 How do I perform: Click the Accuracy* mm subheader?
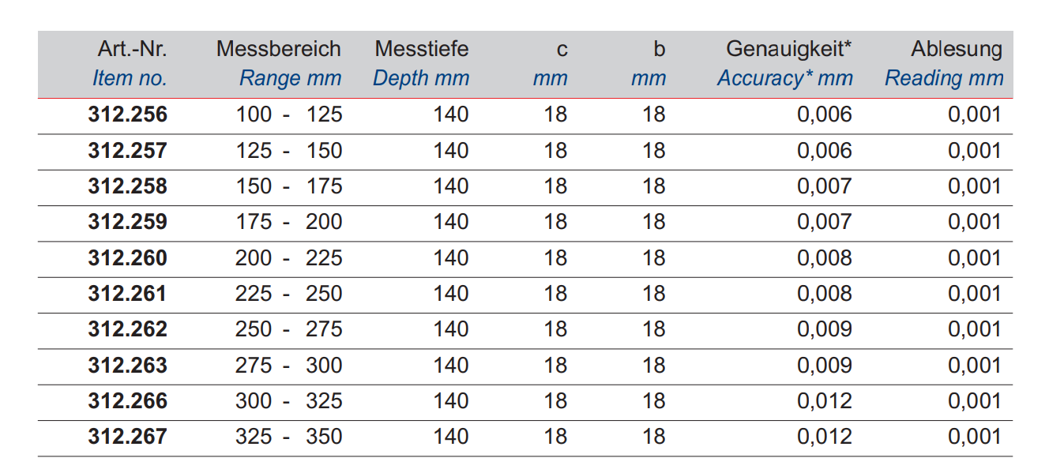(x=785, y=79)
